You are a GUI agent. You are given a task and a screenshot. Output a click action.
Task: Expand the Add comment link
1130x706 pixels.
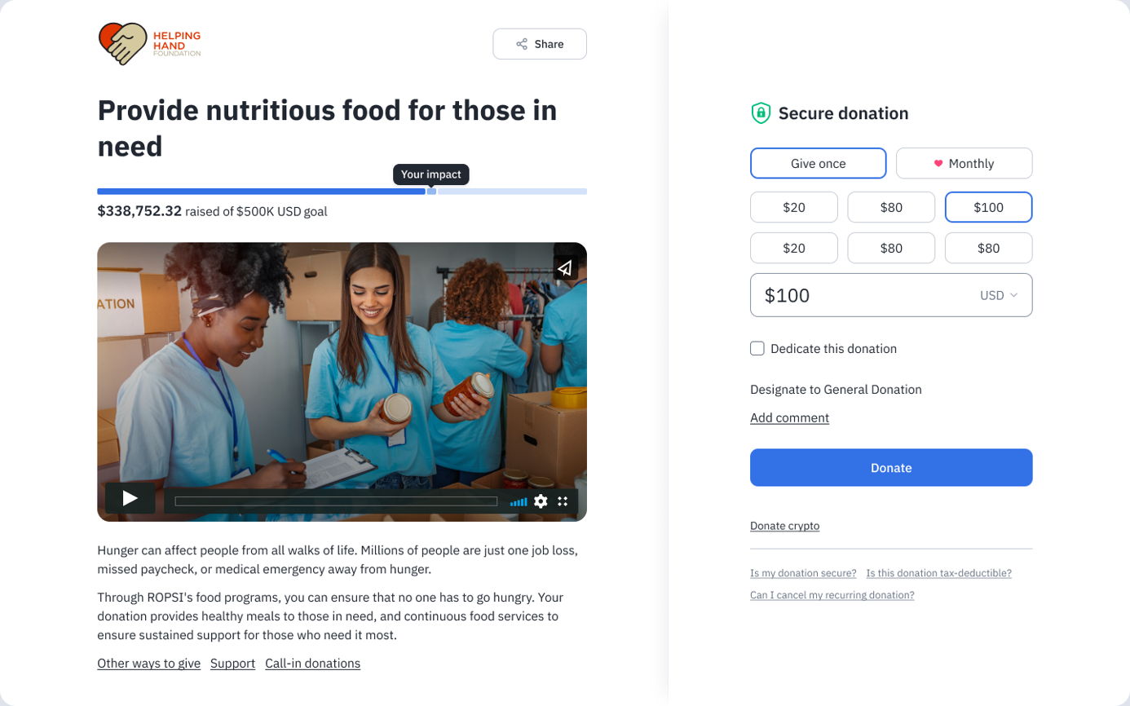[x=789, y=417]
